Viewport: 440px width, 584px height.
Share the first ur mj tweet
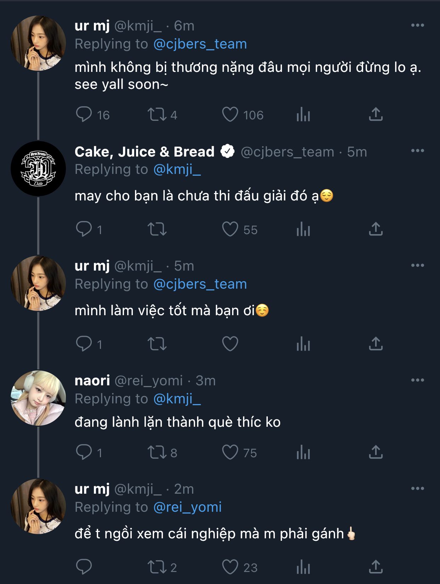coord(376,114)
